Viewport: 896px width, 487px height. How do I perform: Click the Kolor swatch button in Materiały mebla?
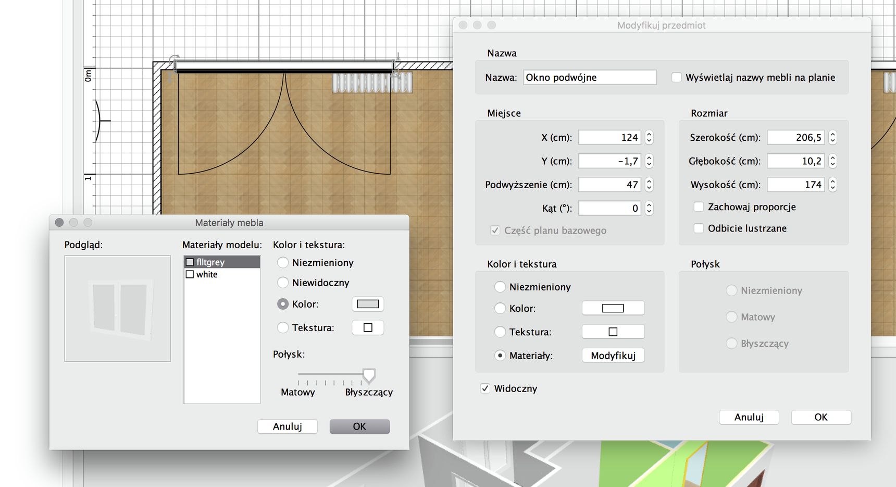pyautogui.click(x=368, y=304)
